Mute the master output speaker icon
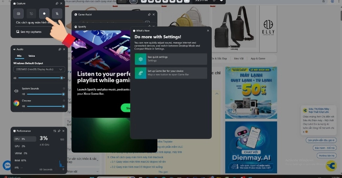This screenshot has height=178, width=342. [x=15, y=78]
